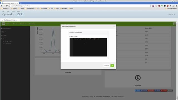The width and height of the screenshot is (178, 100).
Task: Open the Help menu
Action: coord(18,11)
